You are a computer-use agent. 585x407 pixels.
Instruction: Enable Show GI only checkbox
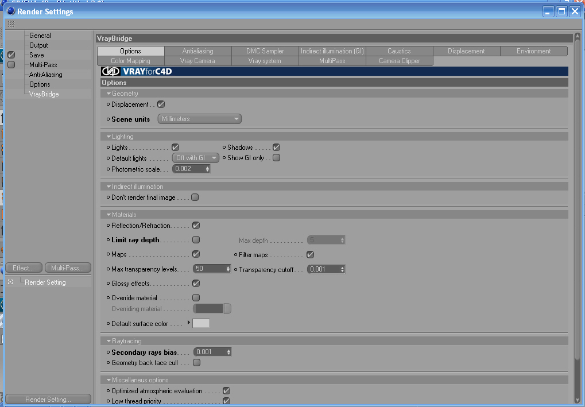click(277, 158)
